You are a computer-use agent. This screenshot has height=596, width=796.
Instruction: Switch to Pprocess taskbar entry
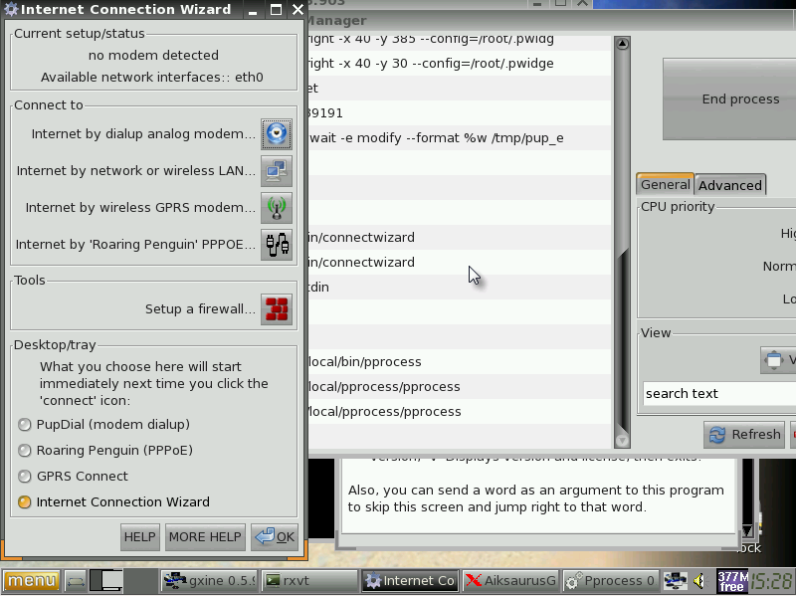click(611, 581)
